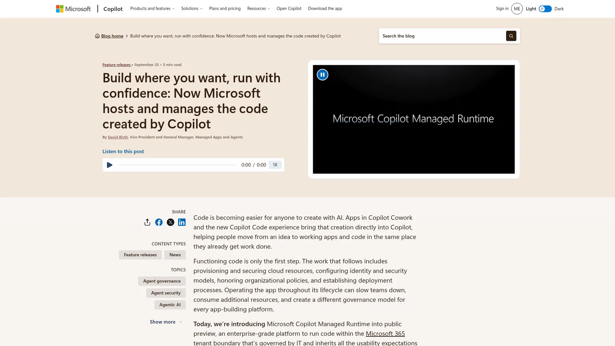Image resolution: width=615 pixels, height=346 pixels.
Task: Open the Agent security topic tag
Action: coord(166,293)
